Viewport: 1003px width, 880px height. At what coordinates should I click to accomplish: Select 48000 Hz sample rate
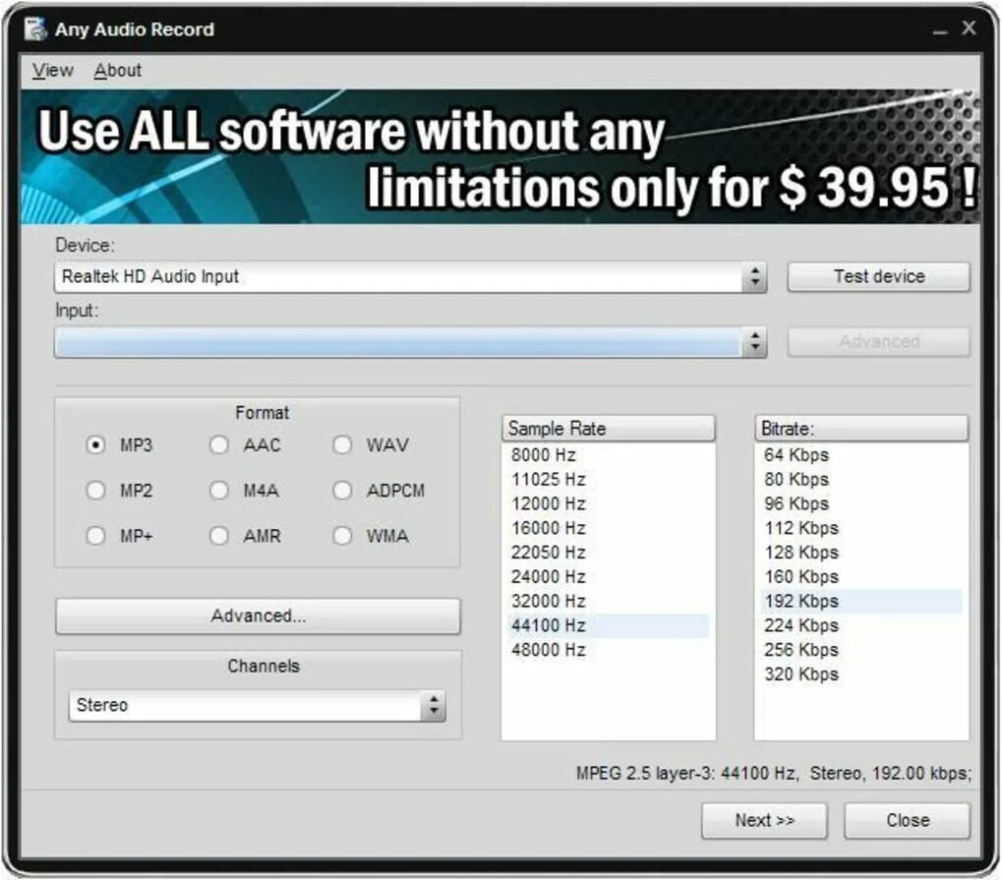tap(548, 650)
